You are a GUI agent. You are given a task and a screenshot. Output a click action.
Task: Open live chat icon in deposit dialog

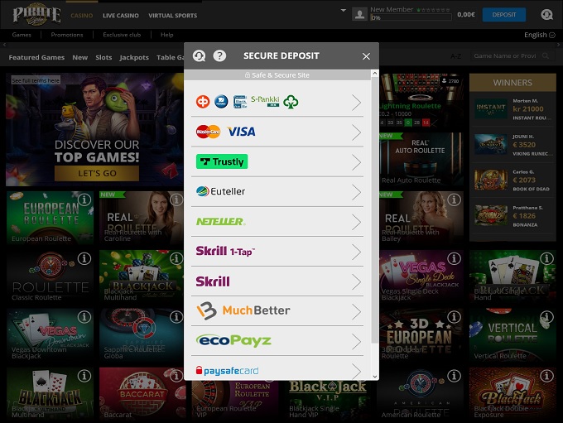[199, 55]
